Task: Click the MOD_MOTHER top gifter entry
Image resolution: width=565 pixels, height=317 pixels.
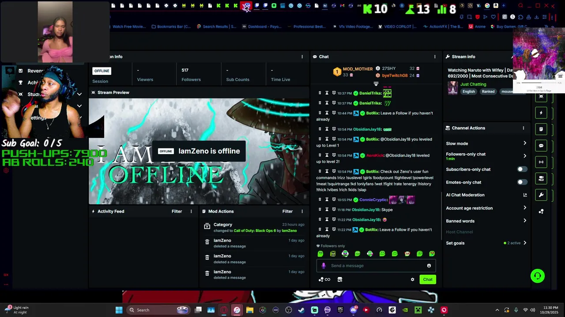Action: (353, 71)
